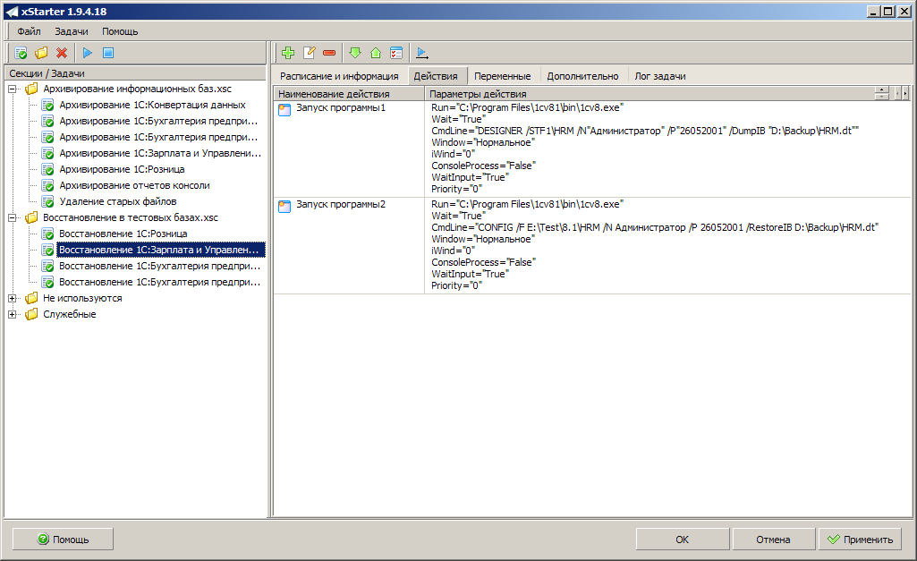This screenshot has width=917, height=561.
Task: Collapse the Архивирование информационных баз.xsc section
Action: click(x=12, y=89)
